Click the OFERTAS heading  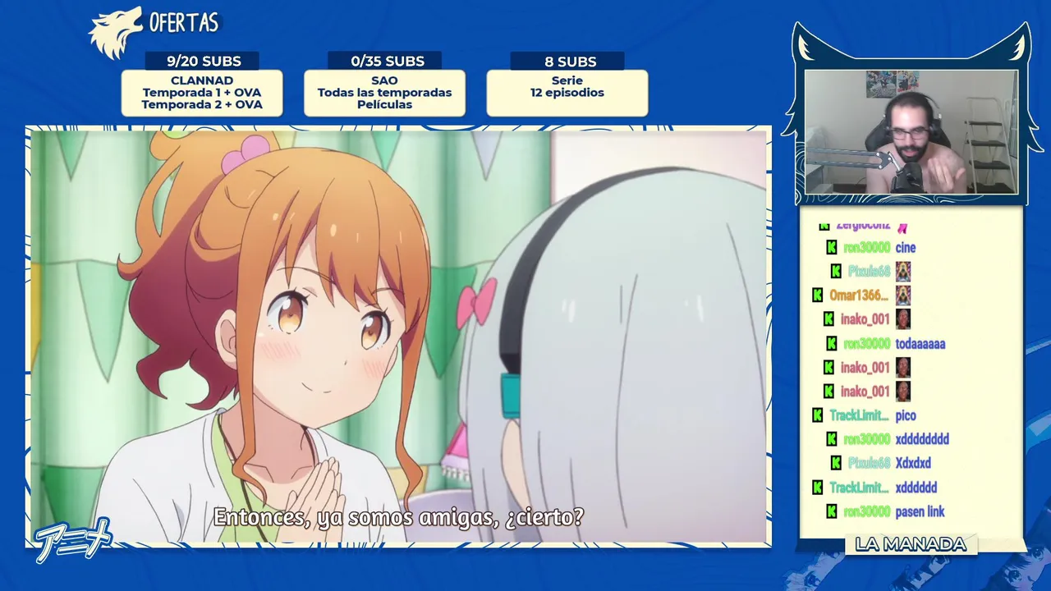pos(184,23)
